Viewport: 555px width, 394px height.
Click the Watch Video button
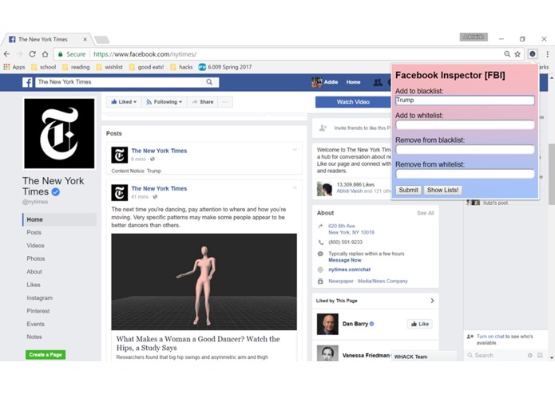coord(353,102)
